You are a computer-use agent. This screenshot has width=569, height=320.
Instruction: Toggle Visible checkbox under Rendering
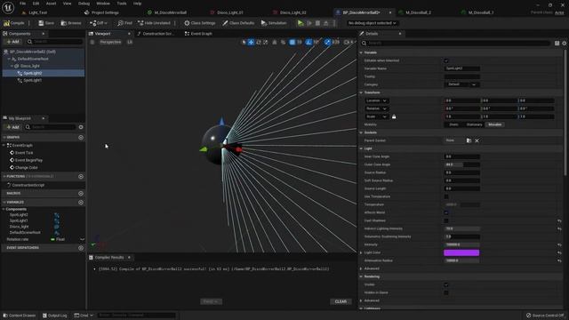click(x=446, y=284)
